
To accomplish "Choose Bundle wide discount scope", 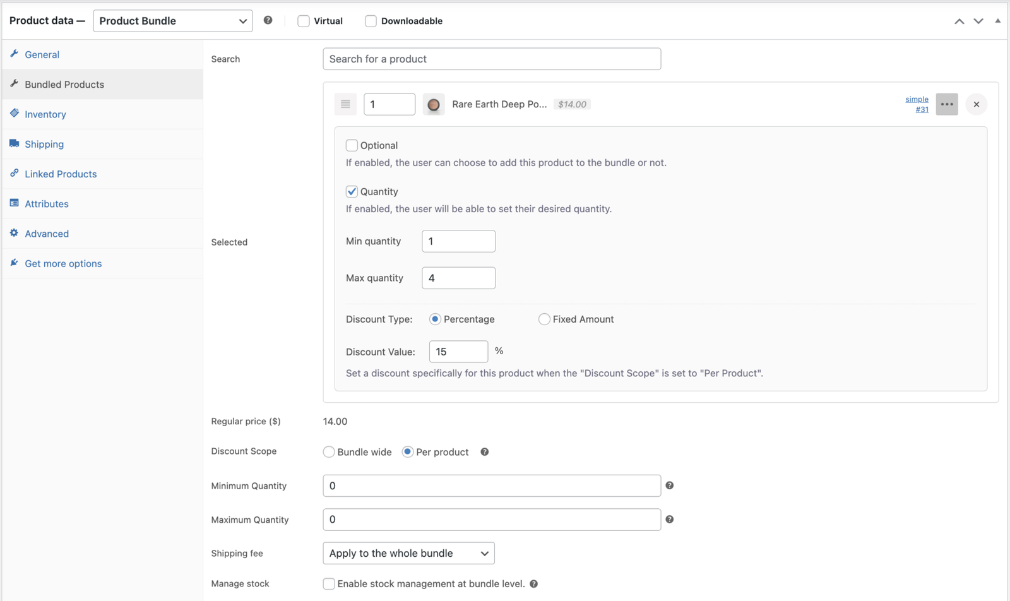I will coord(329,452).
